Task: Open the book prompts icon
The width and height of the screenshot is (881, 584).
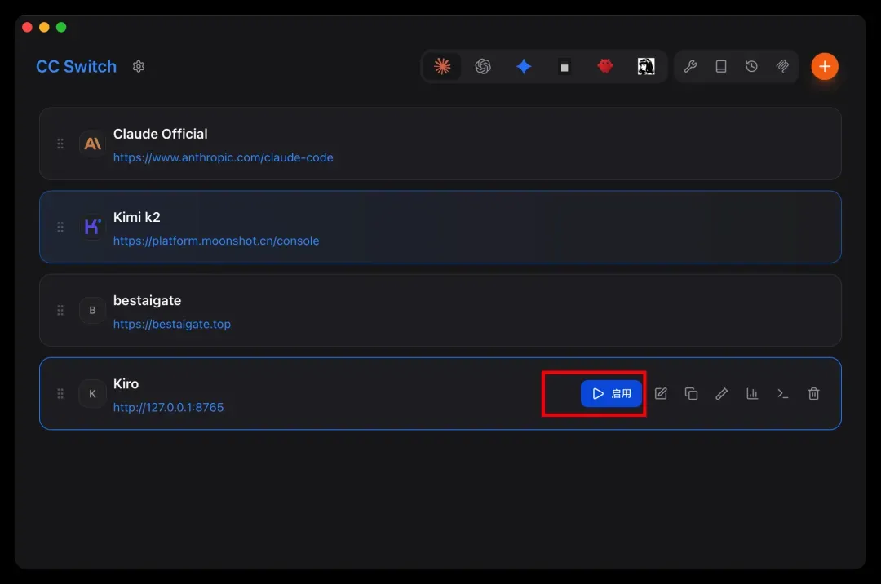Action: (721, 66)
